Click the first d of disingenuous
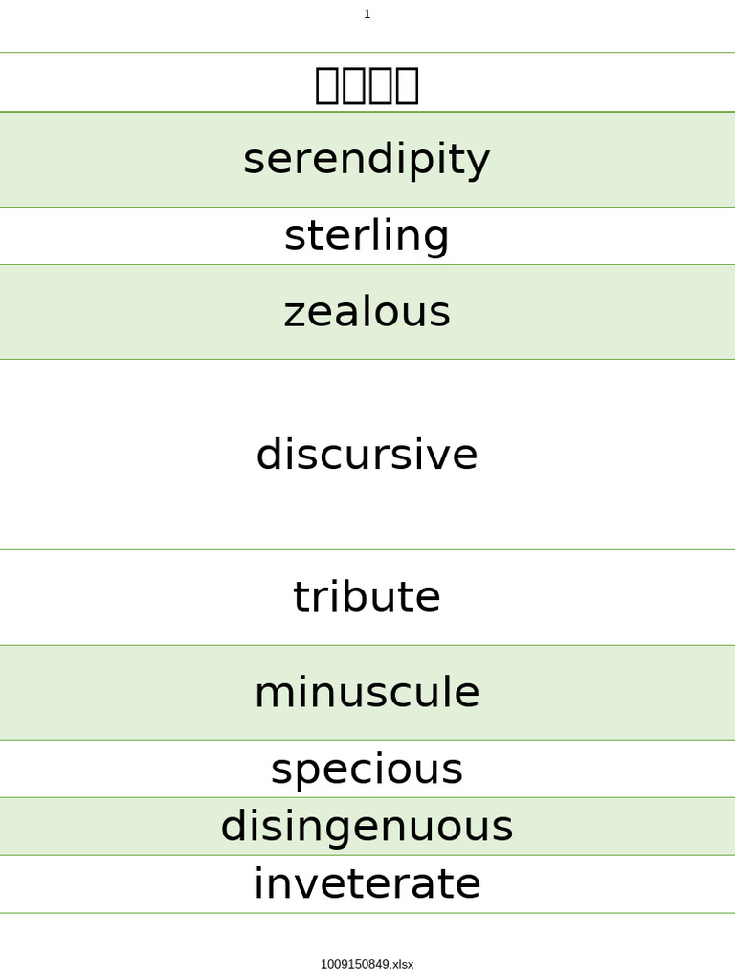The height and width of the screenshot is (980, 735). point(232,826)
